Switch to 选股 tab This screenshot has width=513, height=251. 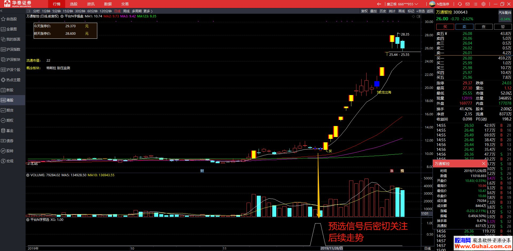(x=74, y=4)
